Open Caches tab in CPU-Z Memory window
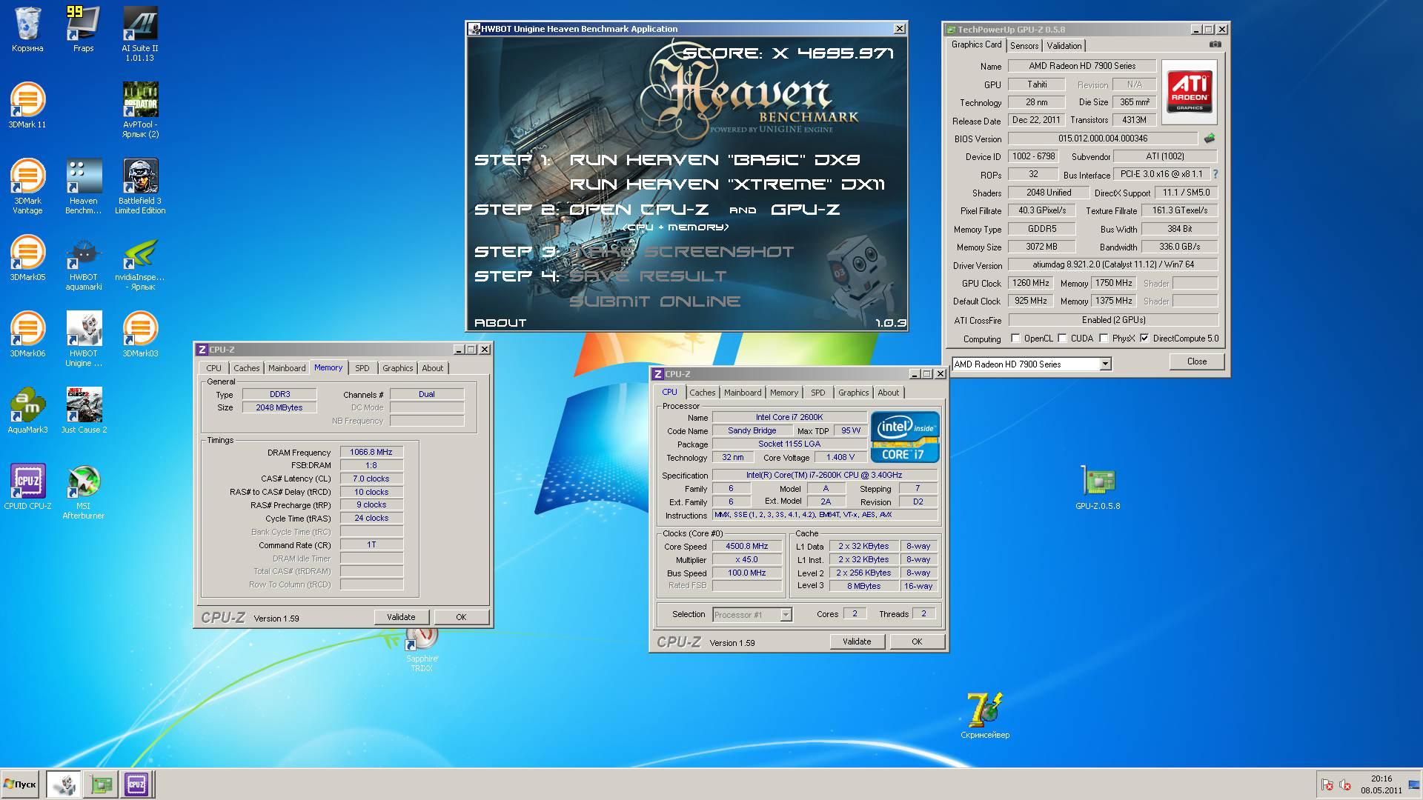The image size is (1423, 800). coord(246,368)
